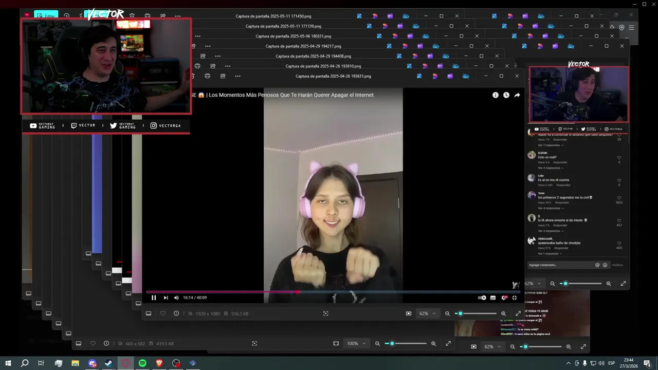The image size is (658, 370).
Task: Click the video info icon beside title
Action: tap(496, 95)
